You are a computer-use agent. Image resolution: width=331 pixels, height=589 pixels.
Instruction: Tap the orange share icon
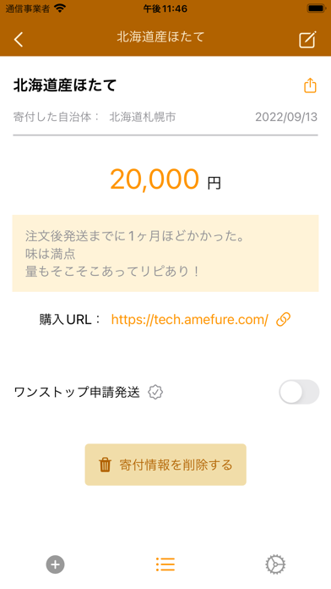tap(310, 85)
